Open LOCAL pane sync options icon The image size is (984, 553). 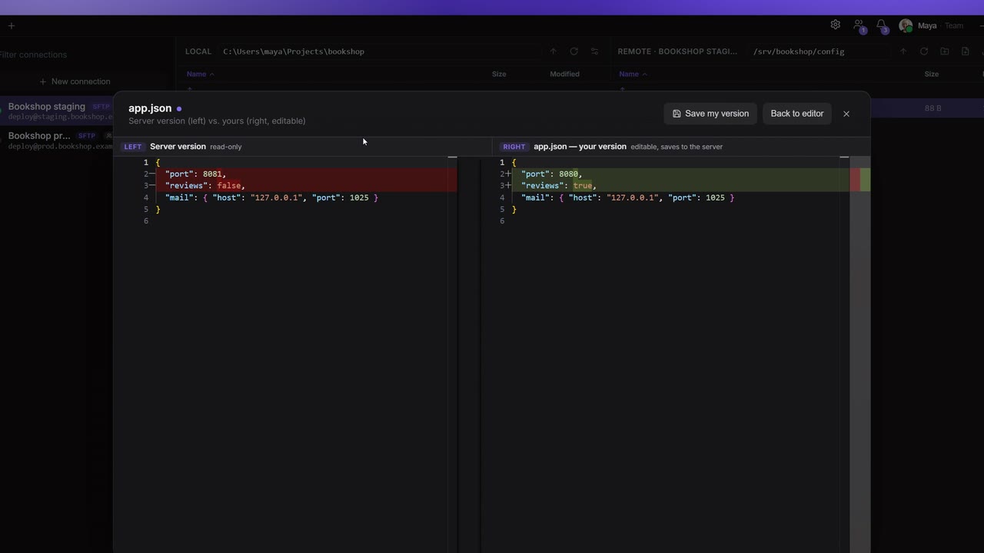594,51
